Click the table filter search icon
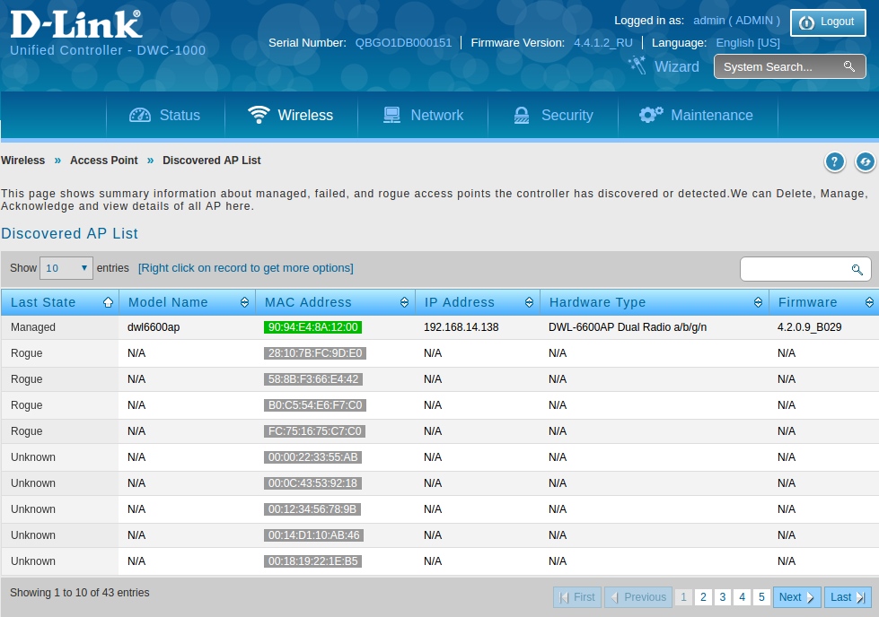Viewport: 879px width, 617px height. click(x=857, y=269)
